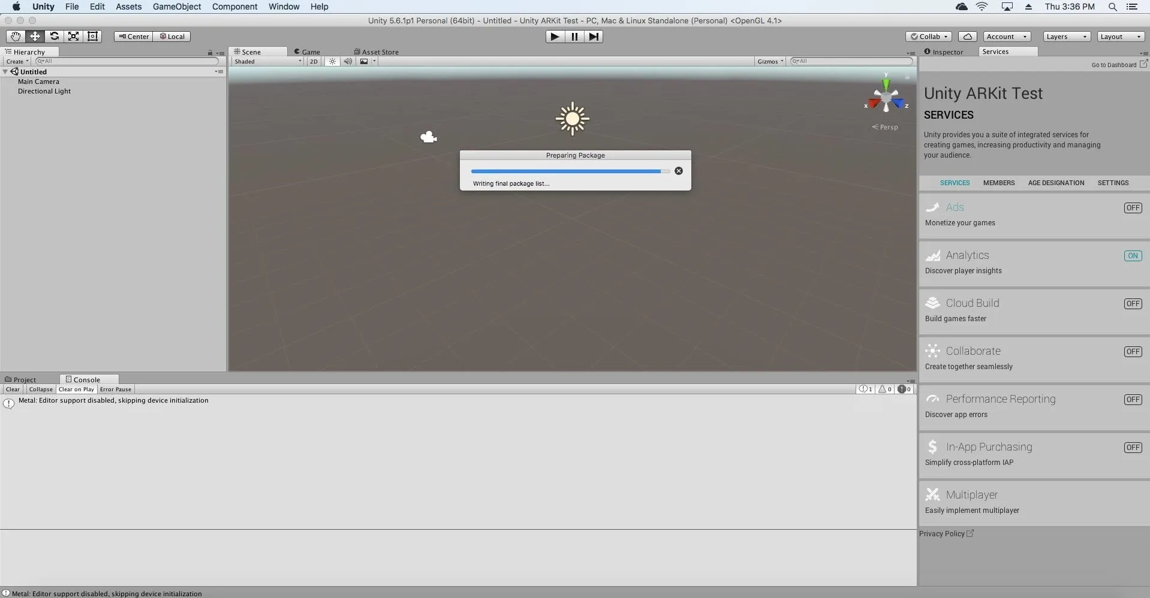Turn off the Analytics service
1150x598 pixels.
pos(1133,256)
